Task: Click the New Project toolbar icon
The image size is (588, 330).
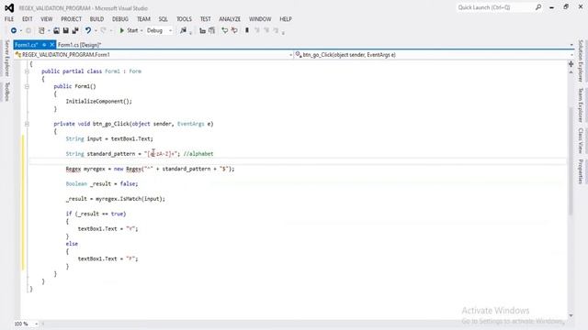Action: [41, 30]
